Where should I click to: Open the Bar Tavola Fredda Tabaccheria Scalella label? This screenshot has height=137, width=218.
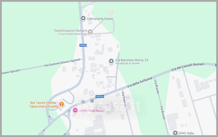pyautogui.click(x=44, y=105)
